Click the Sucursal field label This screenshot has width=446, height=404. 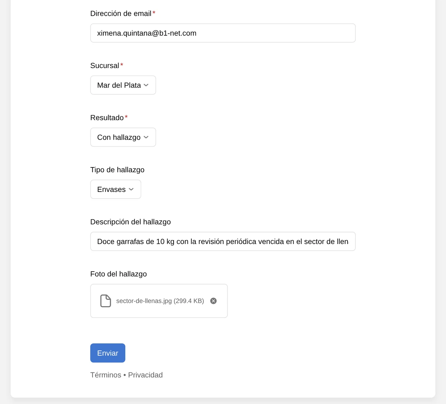105,65
